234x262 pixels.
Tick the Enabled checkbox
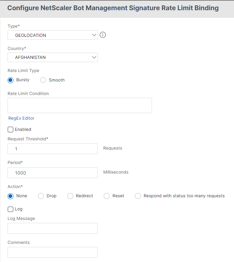coord(11,130)
